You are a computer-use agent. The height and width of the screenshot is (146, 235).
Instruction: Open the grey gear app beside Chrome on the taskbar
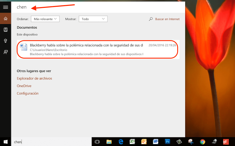pos(214,142)
